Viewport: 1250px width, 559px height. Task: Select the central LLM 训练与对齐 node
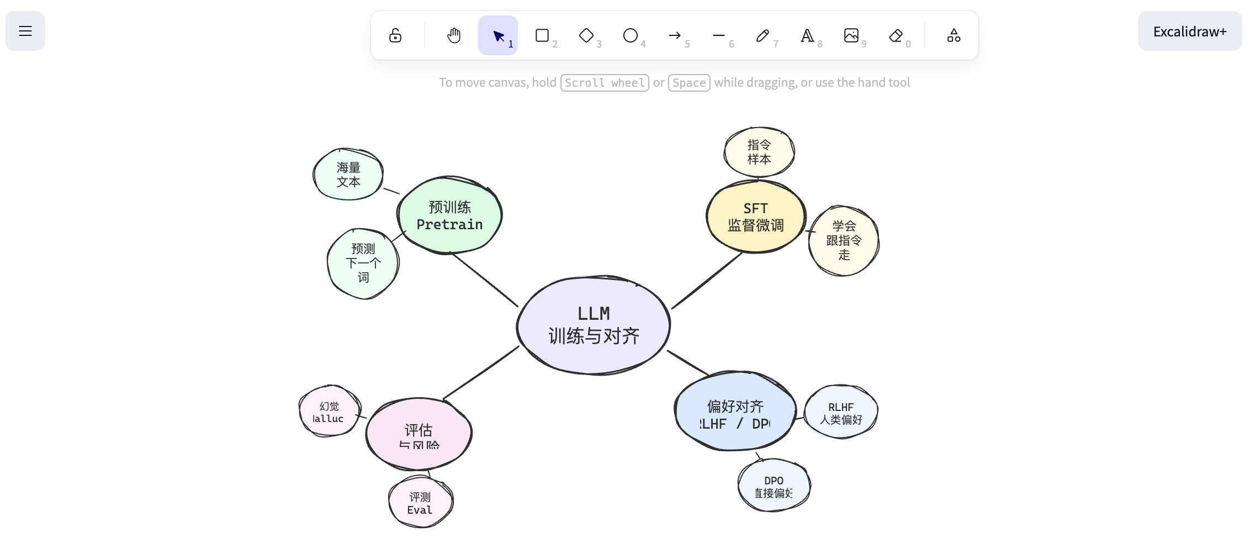click(x=594, y=325)
